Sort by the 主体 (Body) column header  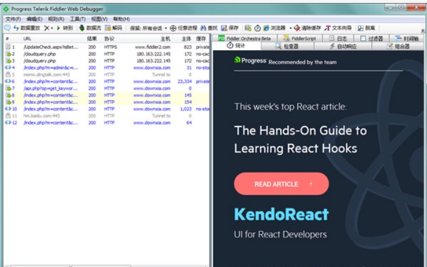click(x=183, y=39)
